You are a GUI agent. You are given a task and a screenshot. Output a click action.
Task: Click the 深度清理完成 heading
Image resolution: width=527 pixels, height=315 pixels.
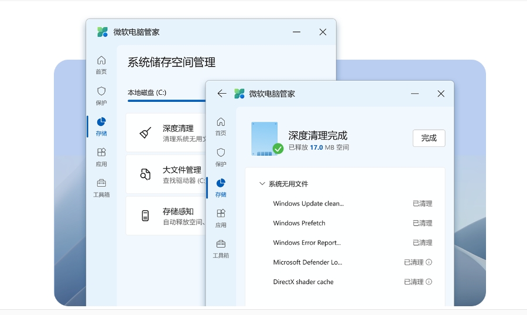(317, 135)
